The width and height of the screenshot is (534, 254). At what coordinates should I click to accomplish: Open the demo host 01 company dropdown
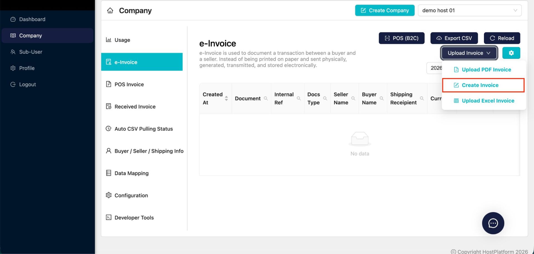click(469, 10)
